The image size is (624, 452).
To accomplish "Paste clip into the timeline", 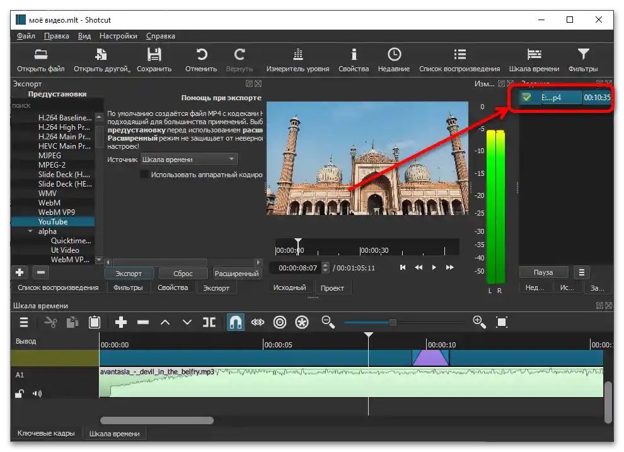I will (x=95, y=322).
